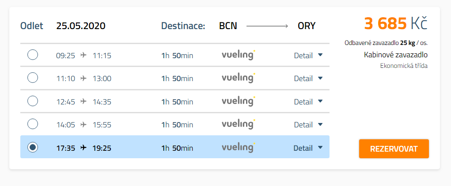Click the airplane icon in 09:25 flight row

(83, 55)
